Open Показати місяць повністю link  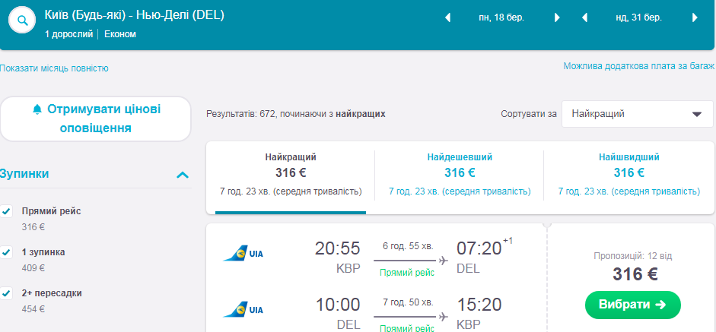click(x=55, y=68)
